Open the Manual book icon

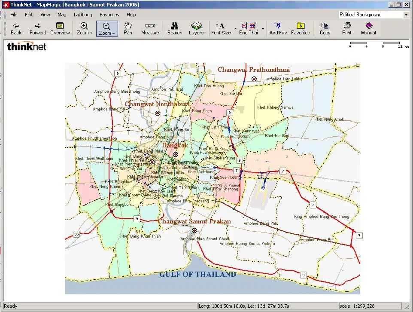point(368,28)
